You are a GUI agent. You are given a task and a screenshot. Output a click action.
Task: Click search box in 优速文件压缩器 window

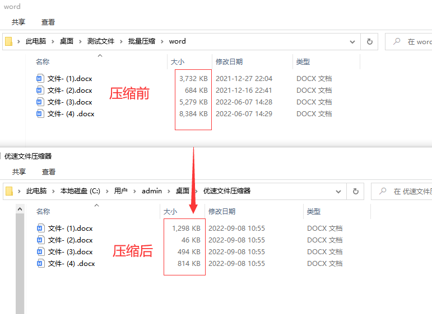(x=402, y=191)
